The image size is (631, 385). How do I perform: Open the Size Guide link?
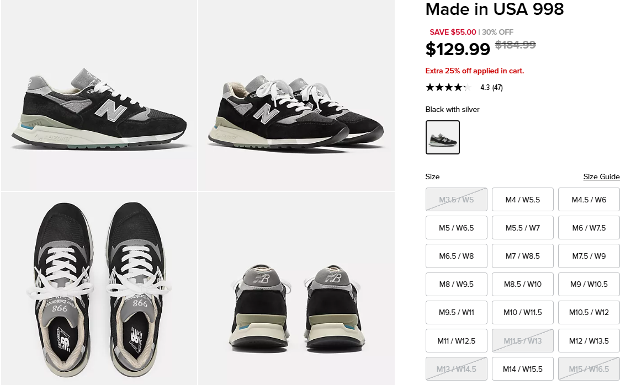pos(601,177)
